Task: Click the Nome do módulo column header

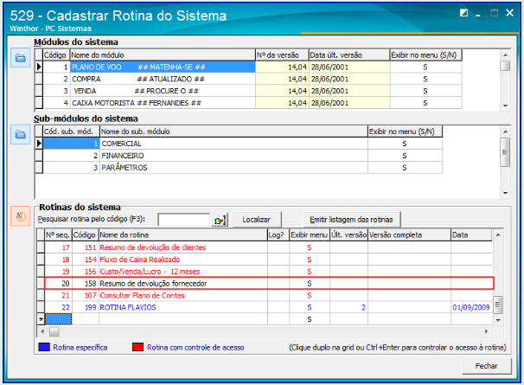Action: pyautogui.click(x=163, y=55)
